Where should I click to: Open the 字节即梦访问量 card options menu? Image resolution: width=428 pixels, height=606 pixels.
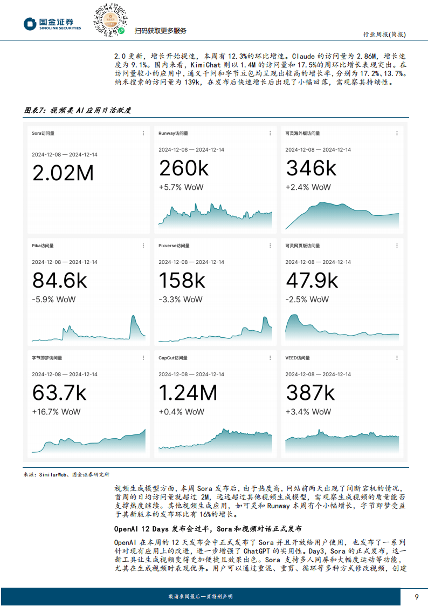tap(143, 358)
